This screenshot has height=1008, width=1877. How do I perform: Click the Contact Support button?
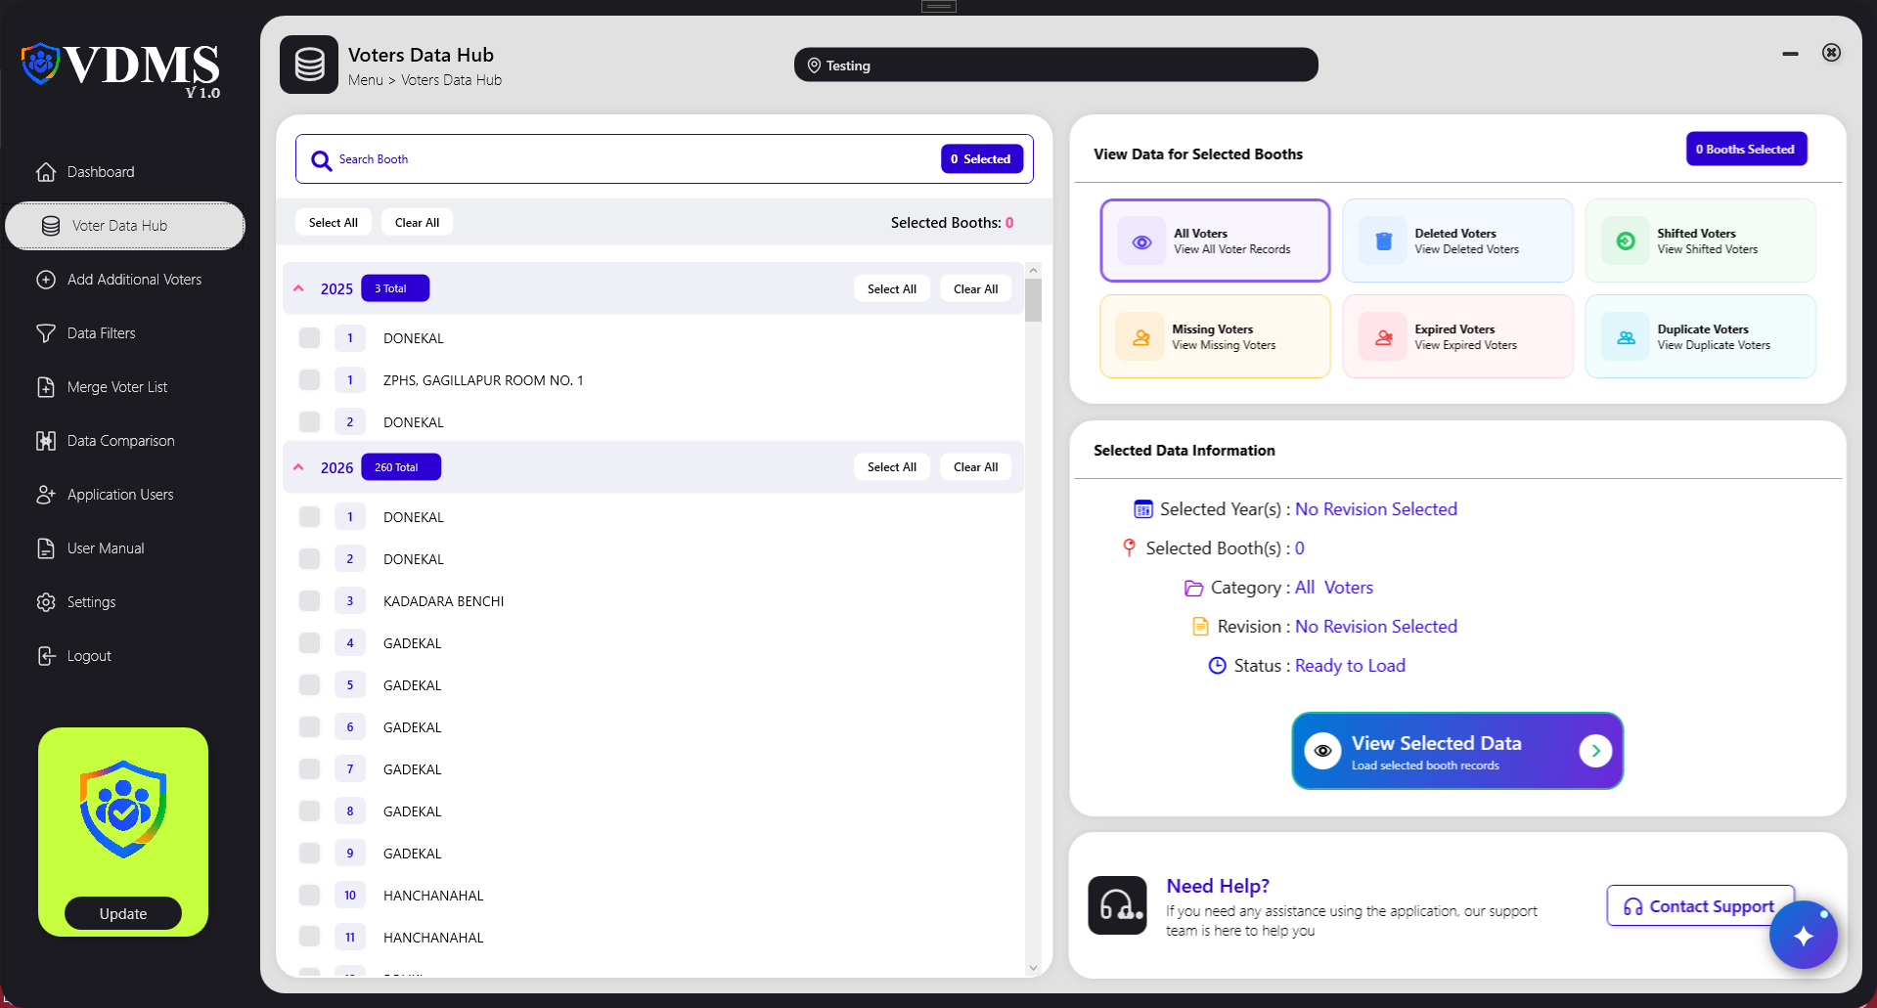click(1700, 906)
